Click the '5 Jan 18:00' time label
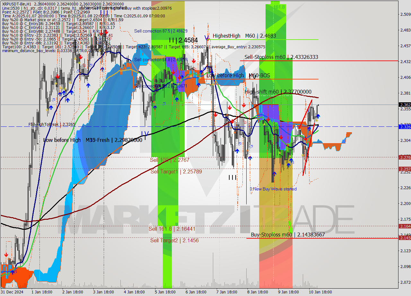This screenshot has width=411, height=296. coord(165,292)
